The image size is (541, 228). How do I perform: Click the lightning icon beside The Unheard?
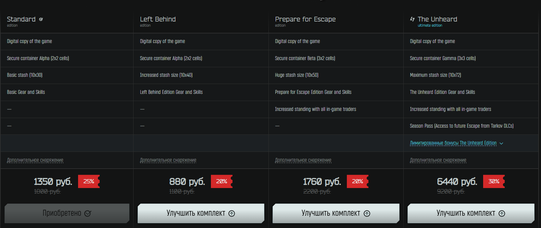[x=412, y=19]
